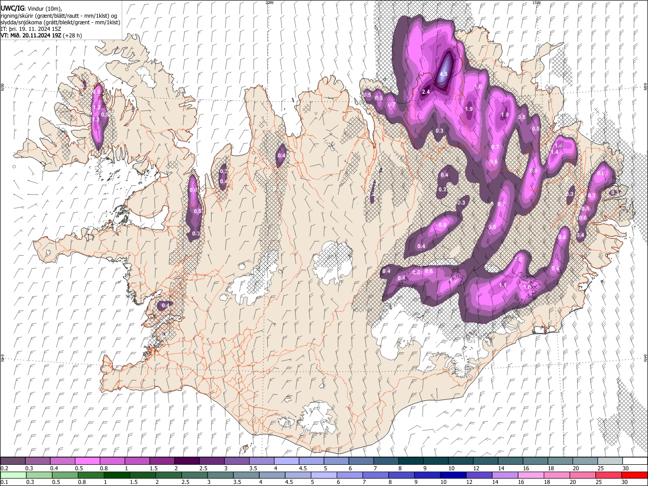Click the UWC/IG Vindur (10m) title text
The image size is (648, 486).
31,9
